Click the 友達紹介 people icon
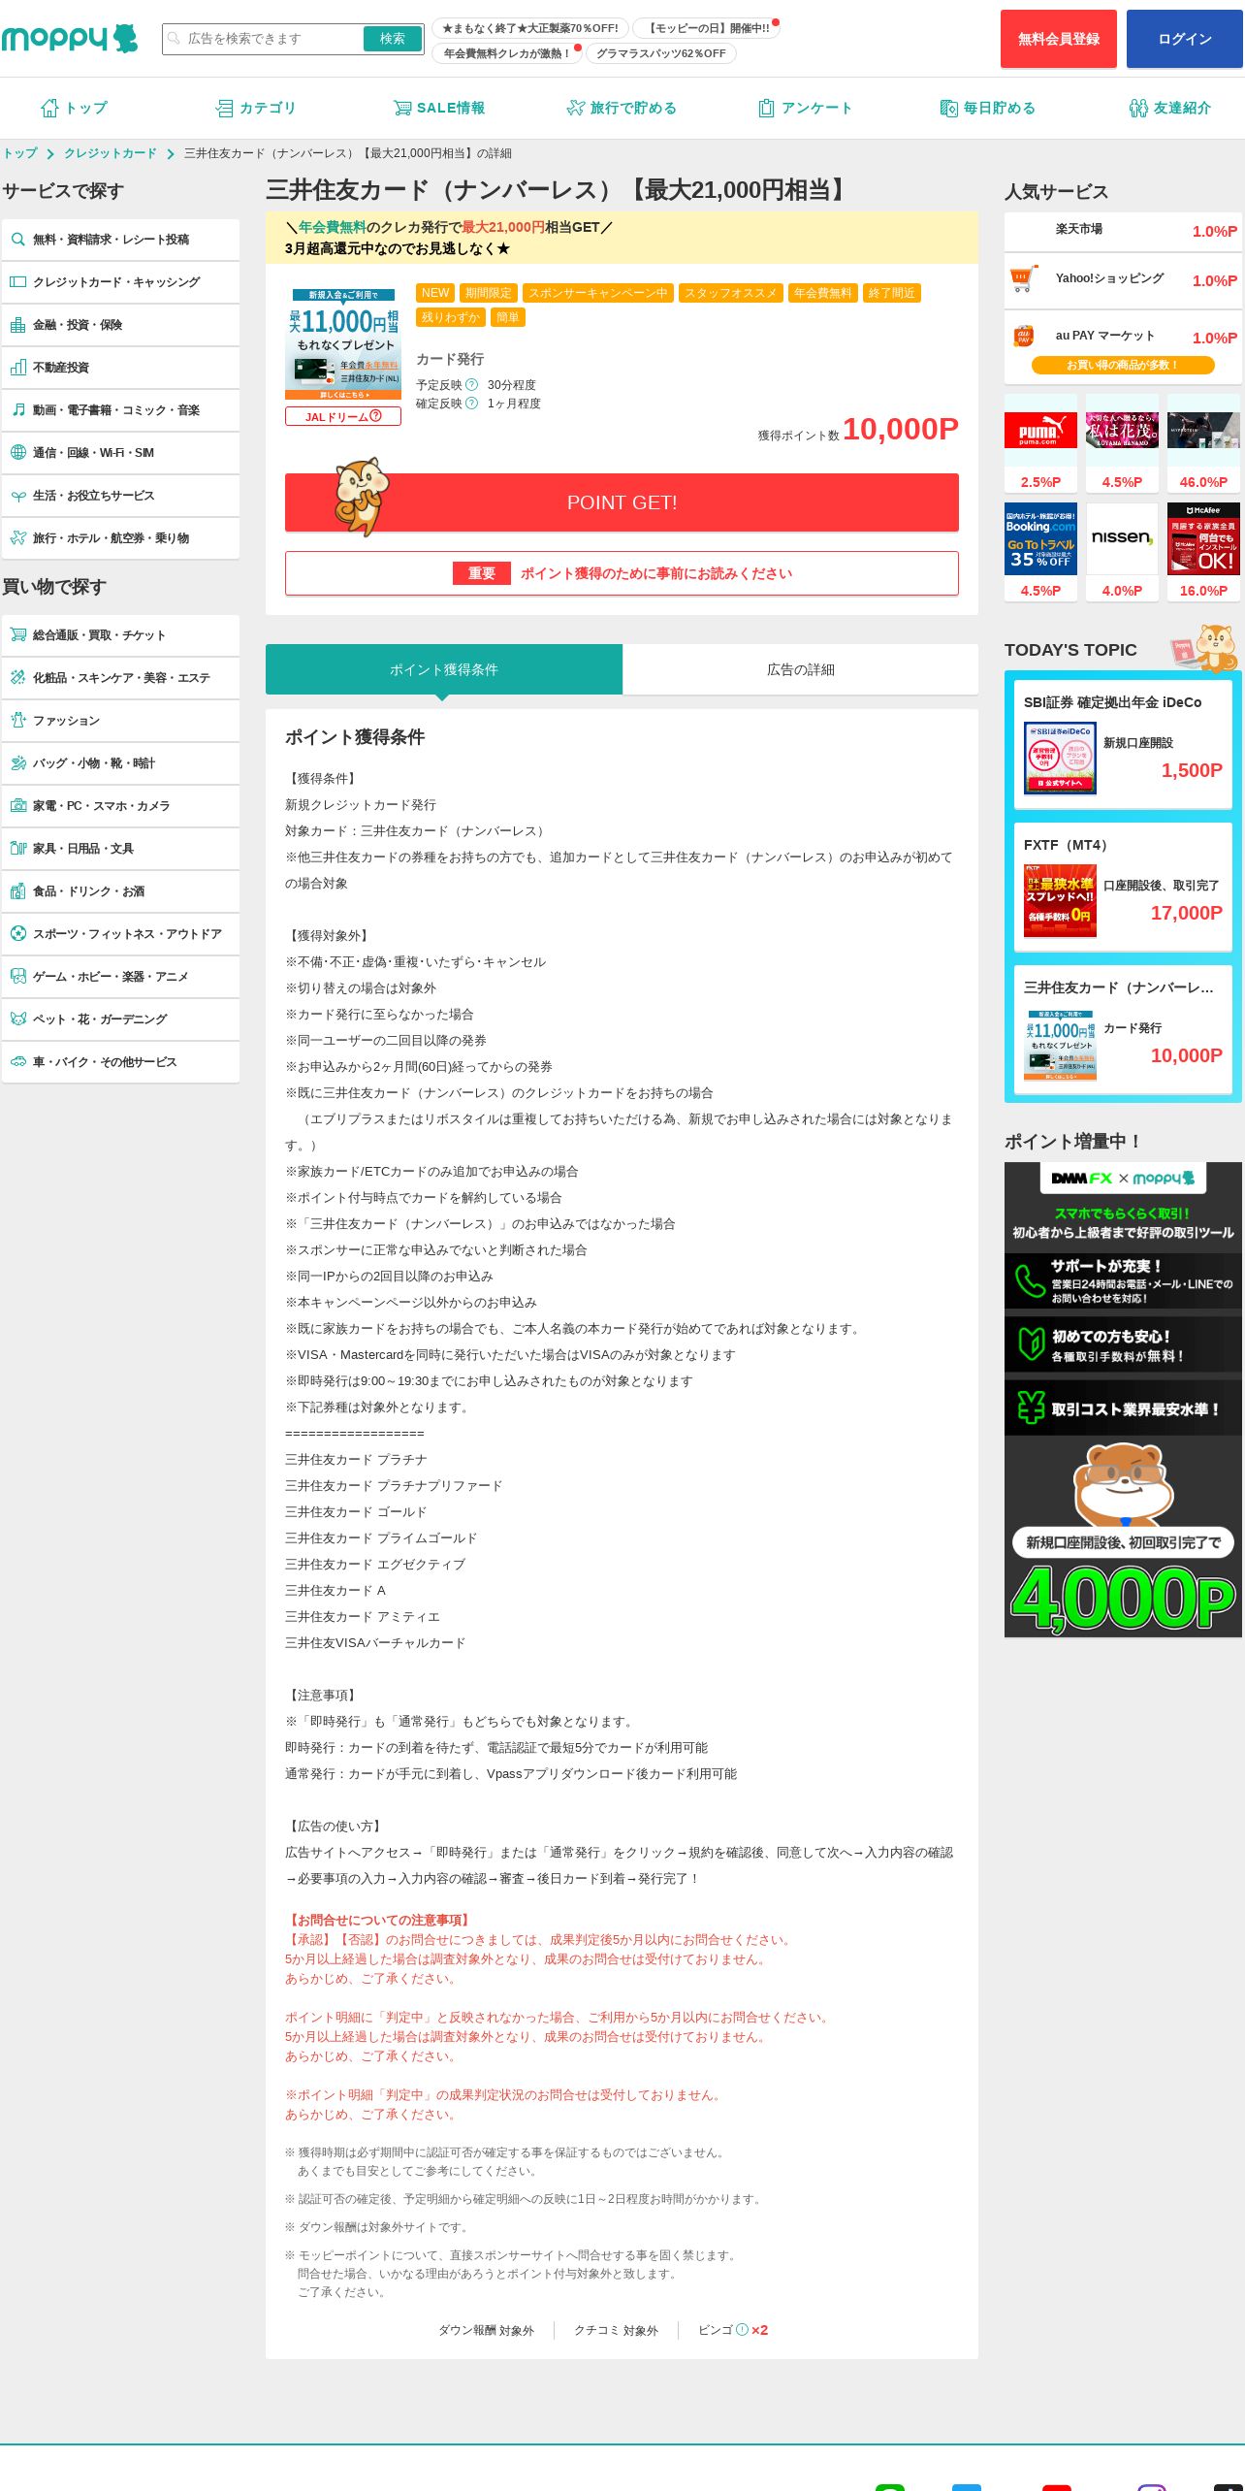The height and width of the screenshot is (2491, 1245). point(1138,108)
